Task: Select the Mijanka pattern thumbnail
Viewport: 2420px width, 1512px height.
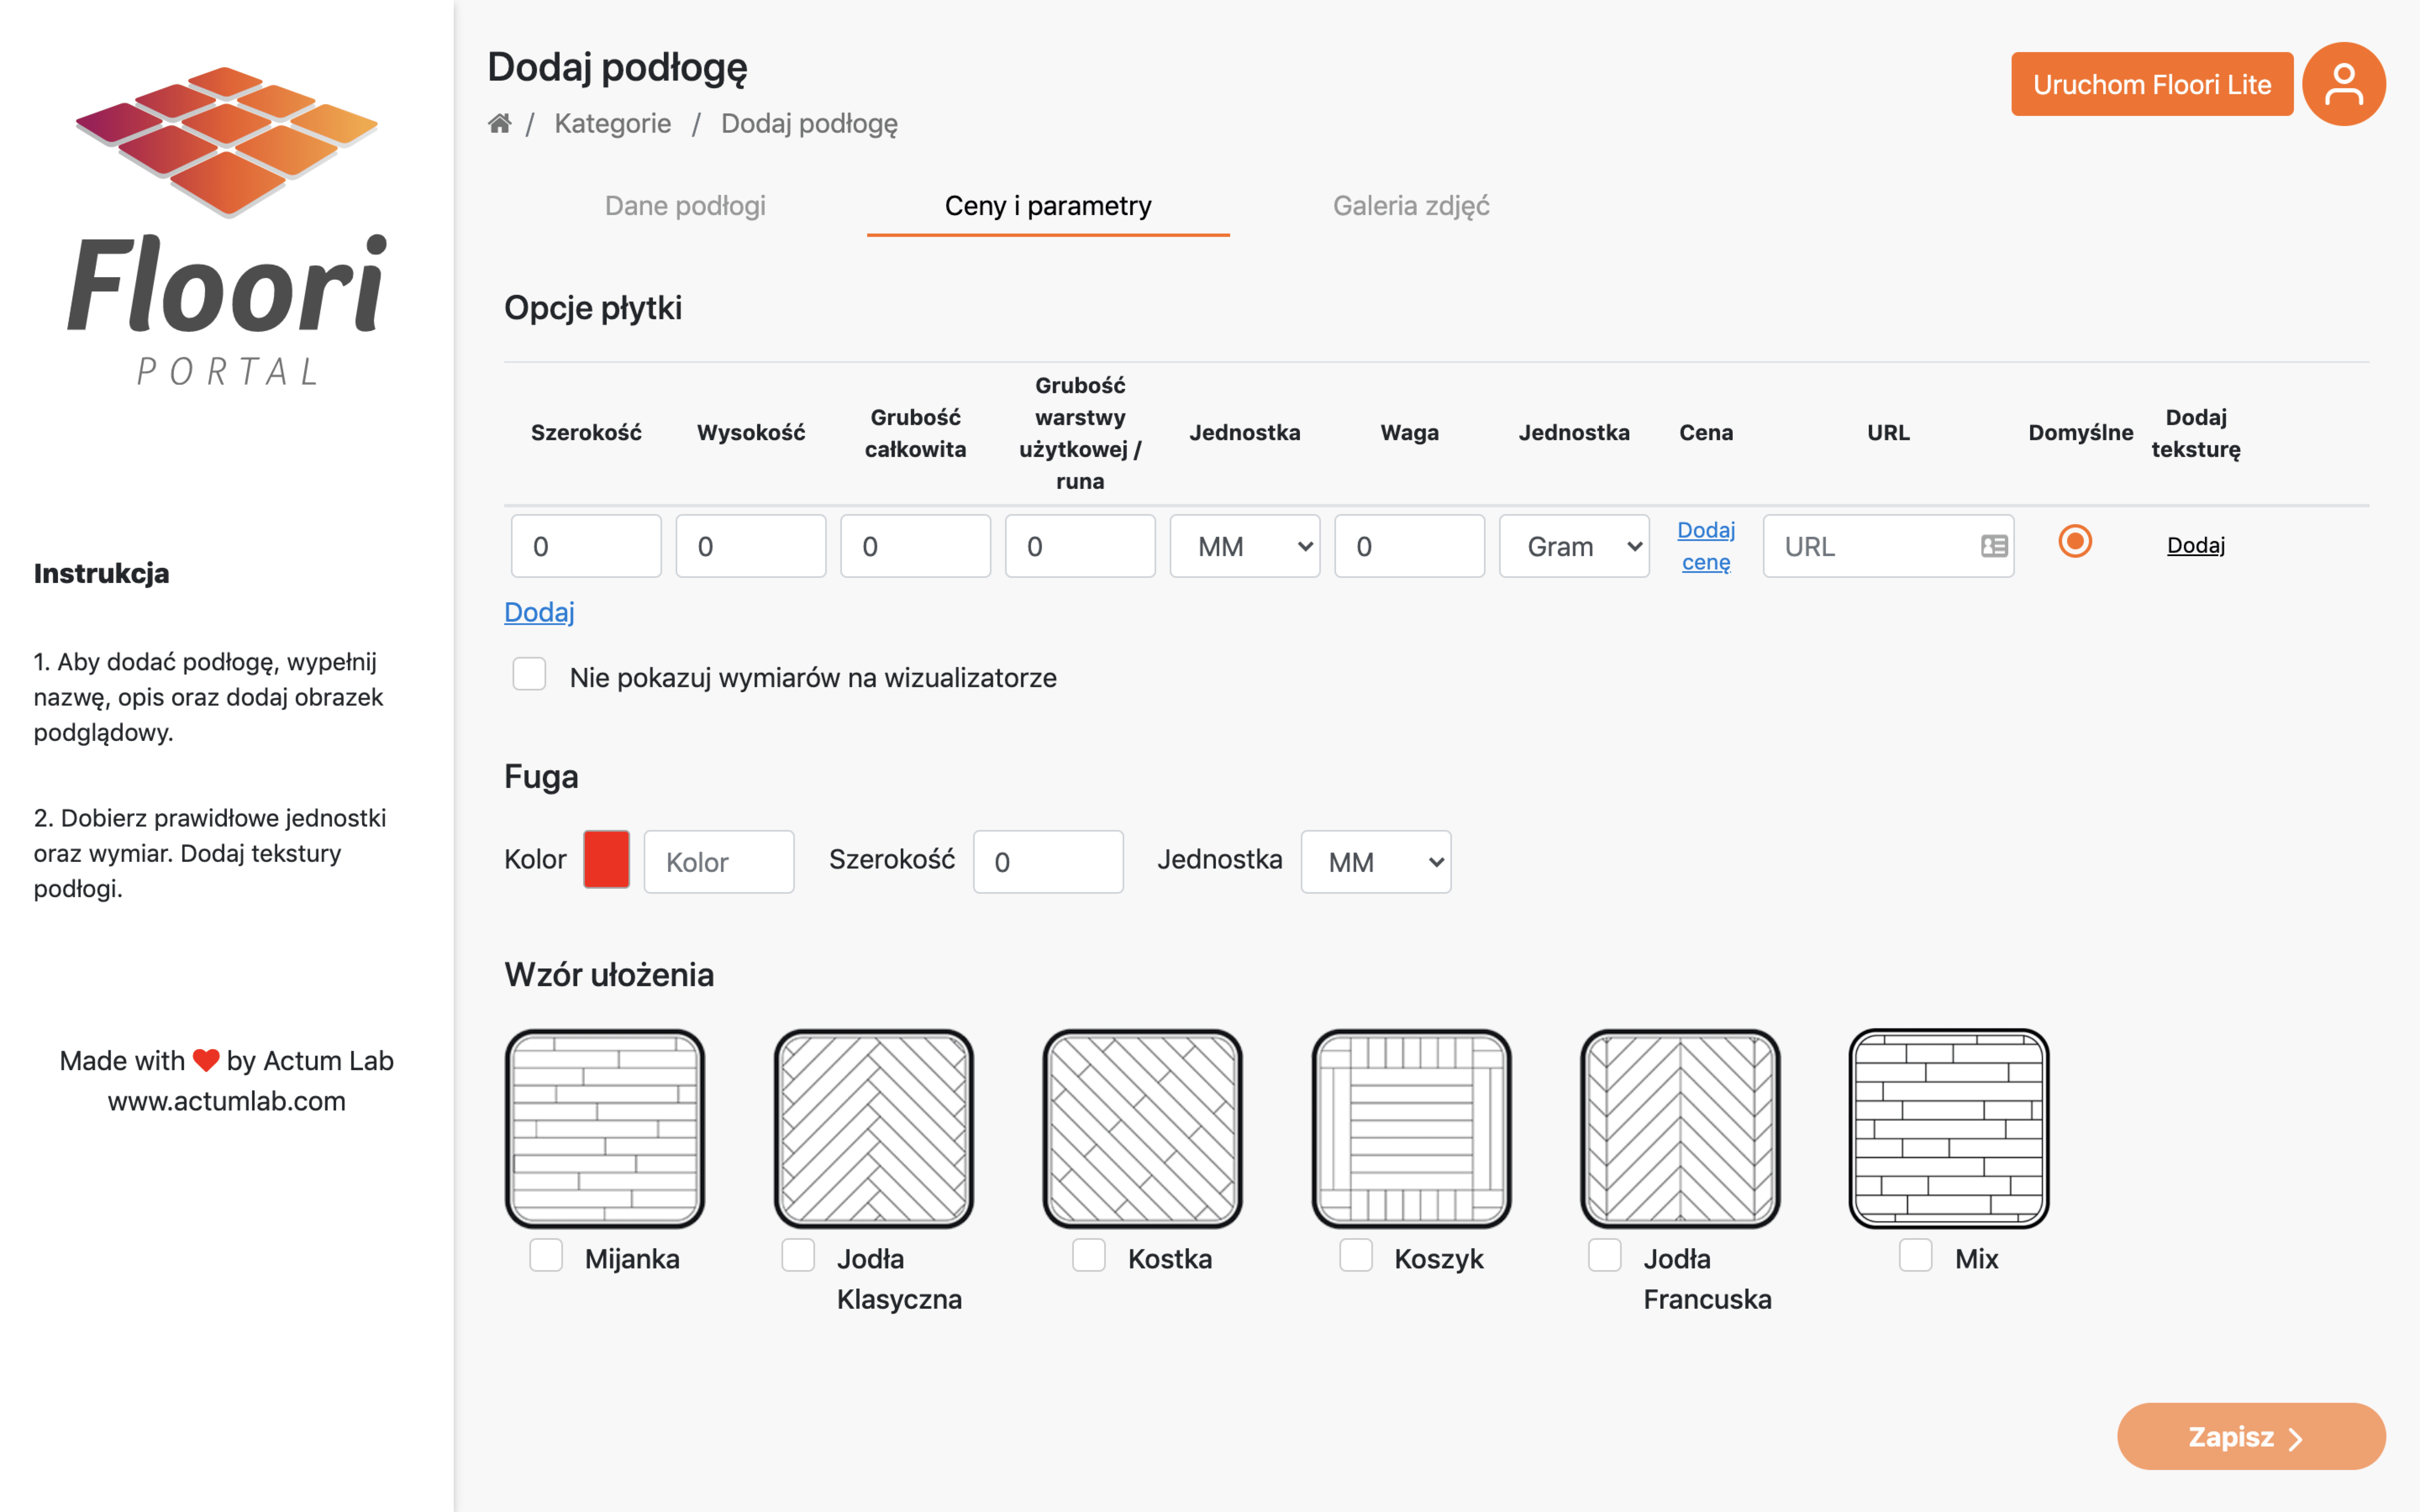Action: tap(605, 1128)
